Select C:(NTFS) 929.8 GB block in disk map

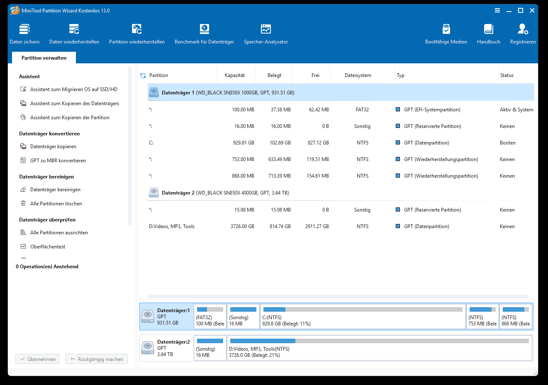point(363,317)
